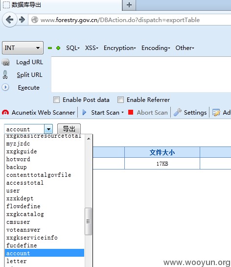The image size is (231, 267).
Task: Click the browser back arrow button
Action: click(9, 20)
